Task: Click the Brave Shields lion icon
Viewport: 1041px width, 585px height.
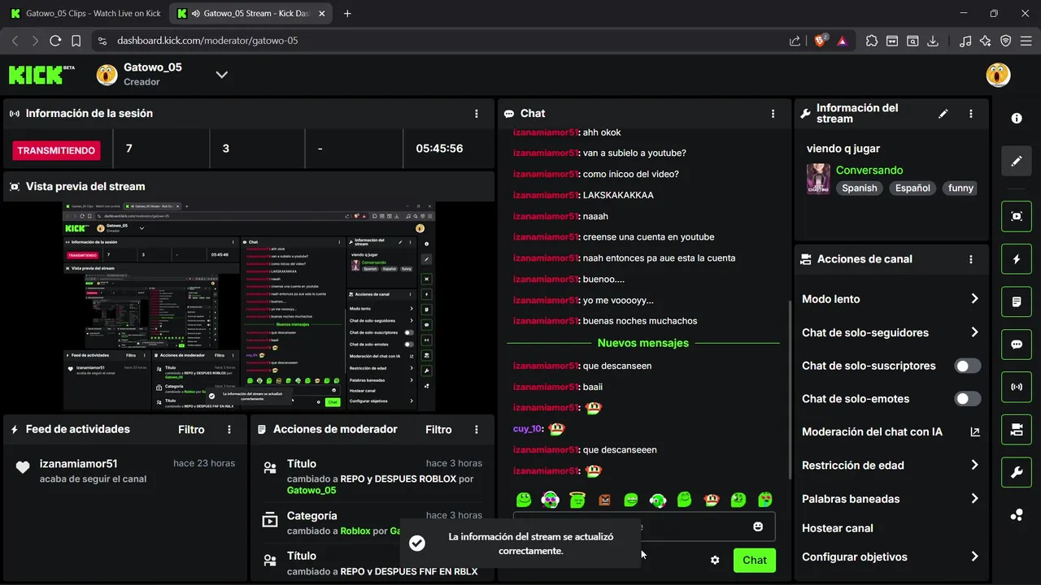Action: (821, 41)
